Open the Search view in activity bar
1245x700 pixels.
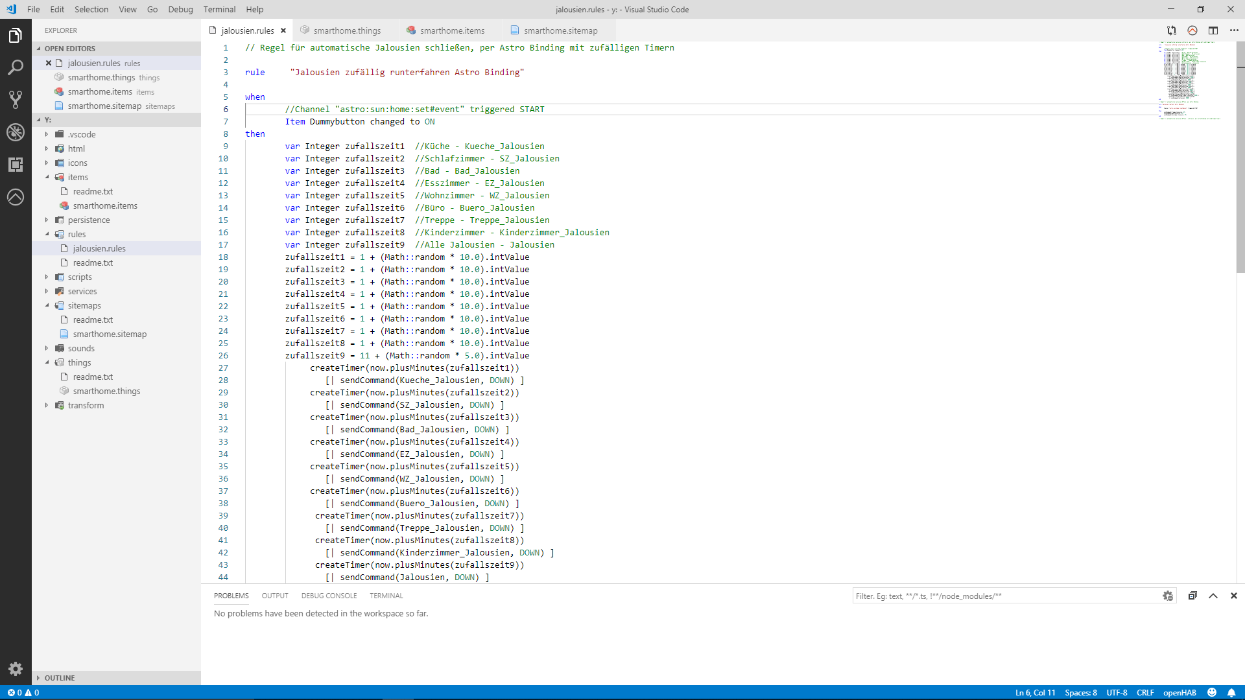[x=16, y=67]
